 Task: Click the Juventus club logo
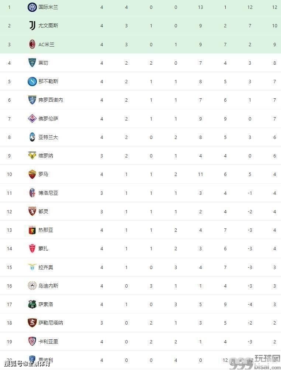click(32, 26)
